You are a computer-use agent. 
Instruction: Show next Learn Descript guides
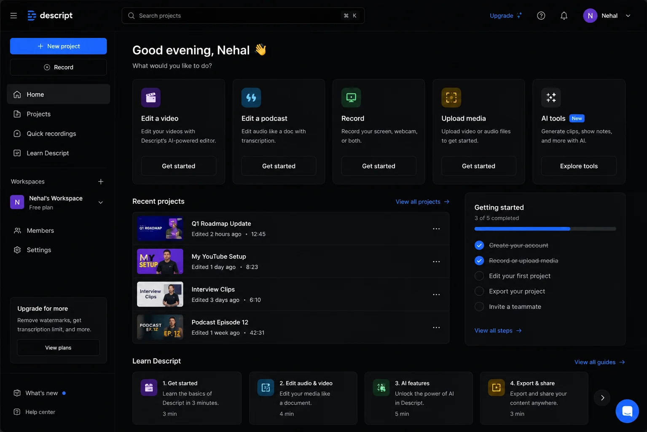[602, 398]
